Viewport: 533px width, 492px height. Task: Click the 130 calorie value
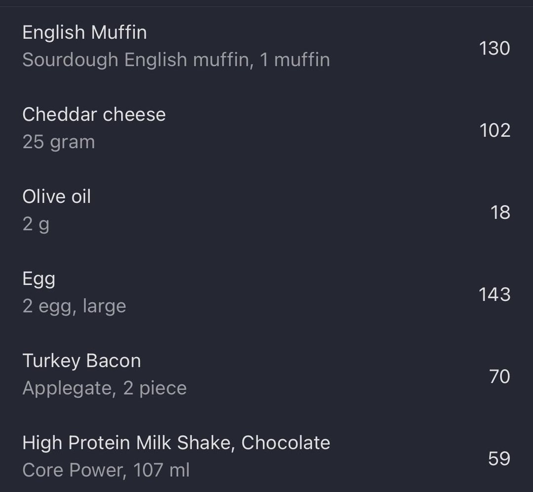tap(494, 48)
